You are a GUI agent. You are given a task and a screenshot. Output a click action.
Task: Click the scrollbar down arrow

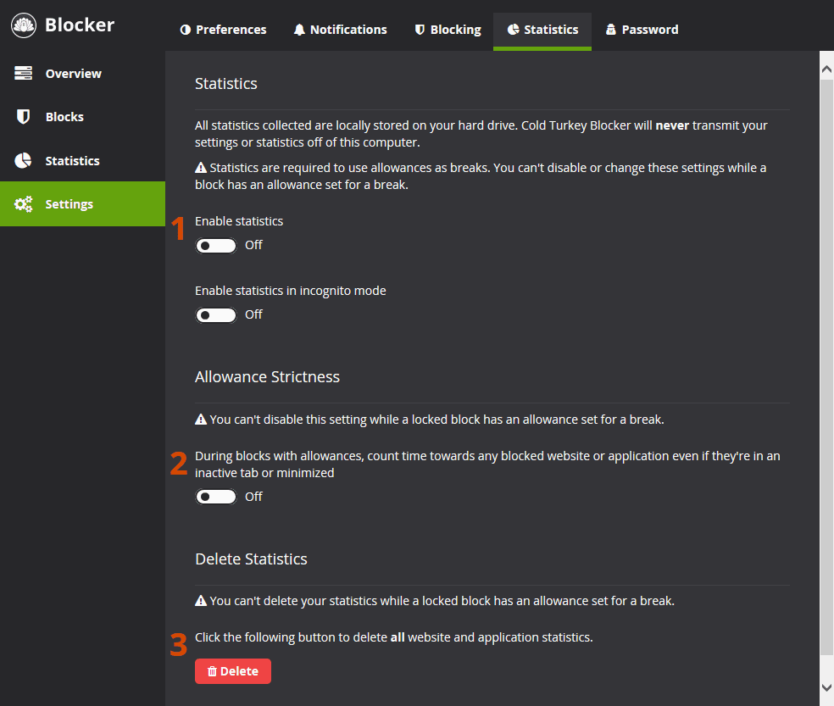(x=826, y=687)
